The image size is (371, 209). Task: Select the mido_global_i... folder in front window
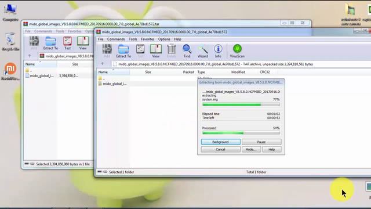click(x=112, y=84)
